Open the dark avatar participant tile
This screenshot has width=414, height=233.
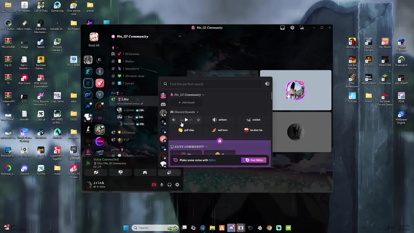[x=296, y=132]
